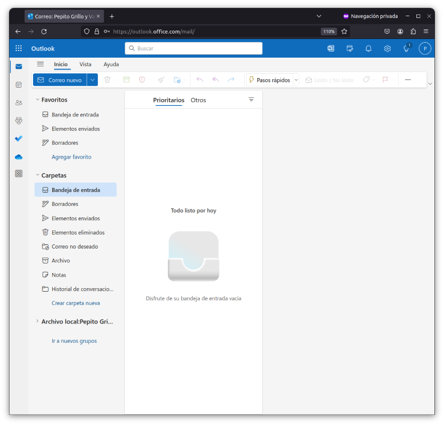Open the Archivo folder
The image size is (444, 425).
(x=76, y=261)
